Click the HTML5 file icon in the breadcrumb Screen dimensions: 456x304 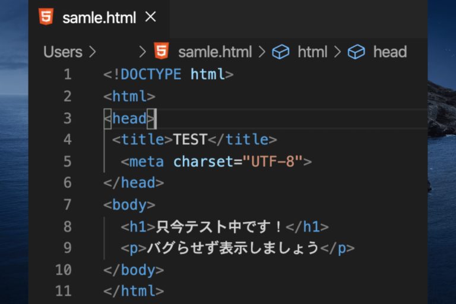point(161,52)
